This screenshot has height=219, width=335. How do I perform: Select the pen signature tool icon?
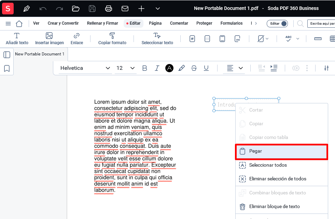click(x=27, y=9)
